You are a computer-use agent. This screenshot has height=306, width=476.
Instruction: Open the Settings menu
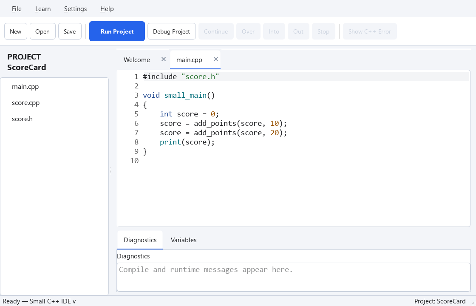[75, 9]
